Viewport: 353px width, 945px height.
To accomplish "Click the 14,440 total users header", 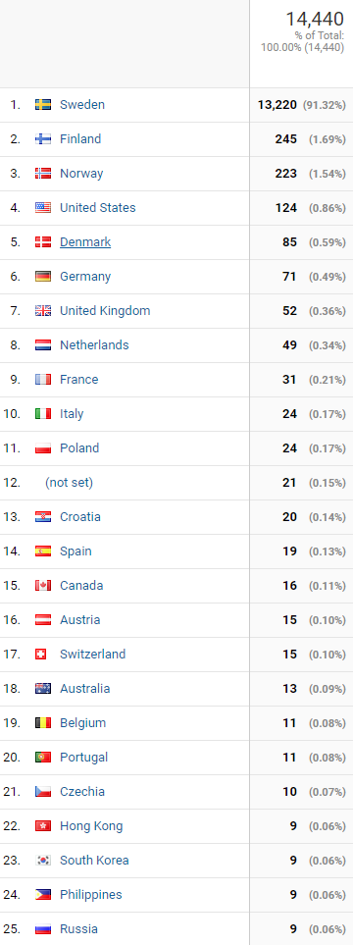I will tap(315, 20).
